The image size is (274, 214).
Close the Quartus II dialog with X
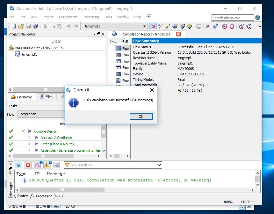coord(152,90)
